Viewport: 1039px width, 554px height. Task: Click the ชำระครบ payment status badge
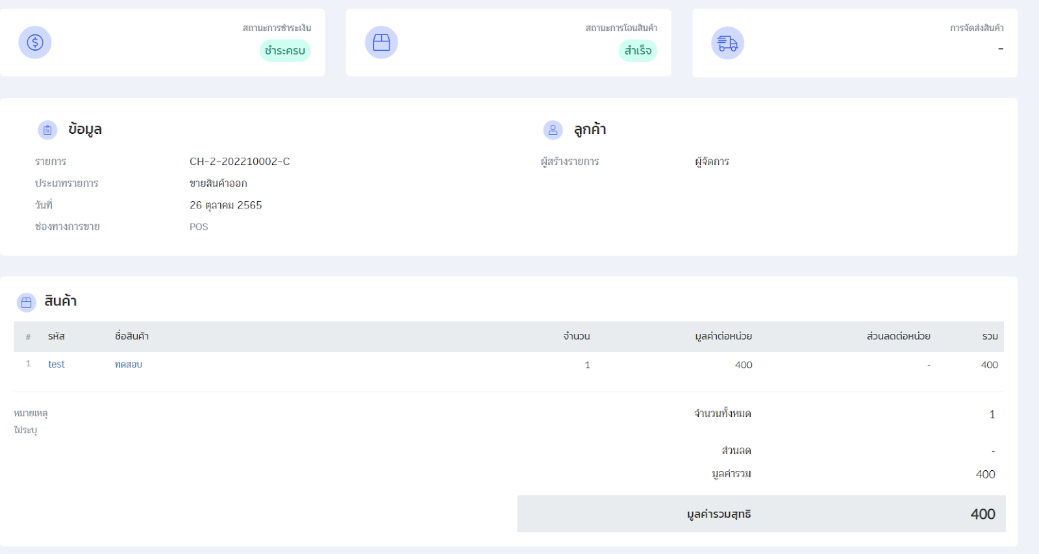click(x=285, y=51)
